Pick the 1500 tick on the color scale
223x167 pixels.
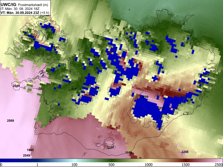point(186,165)
